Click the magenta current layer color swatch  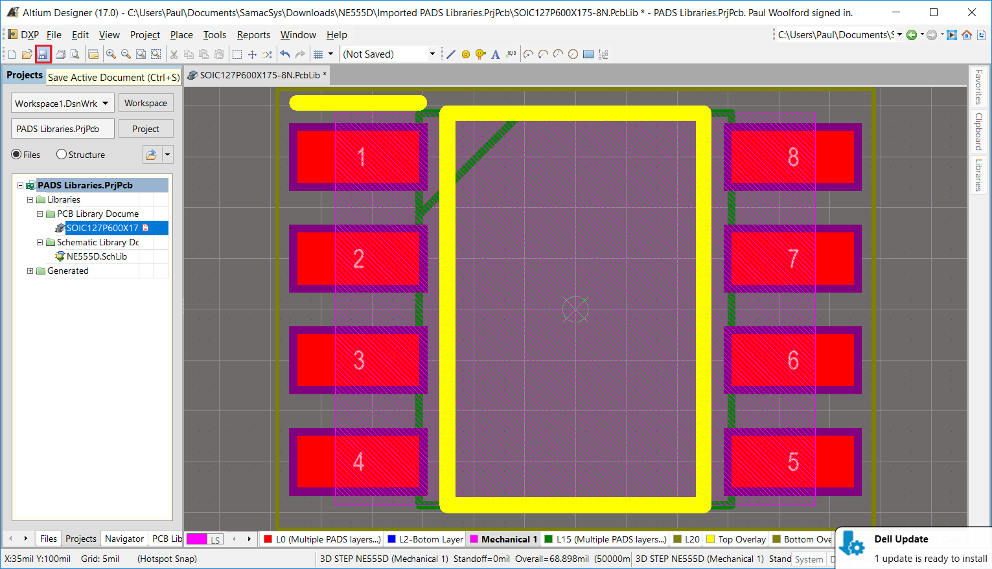click(x=197, y=539)
